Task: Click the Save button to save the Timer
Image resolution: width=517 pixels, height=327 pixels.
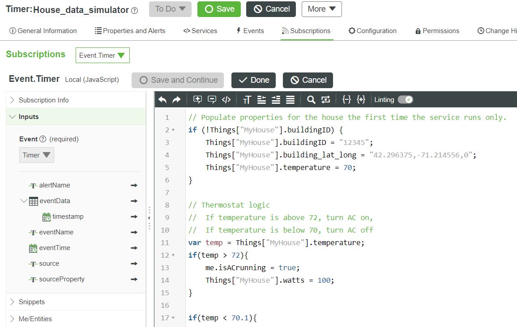Action: 219,9
